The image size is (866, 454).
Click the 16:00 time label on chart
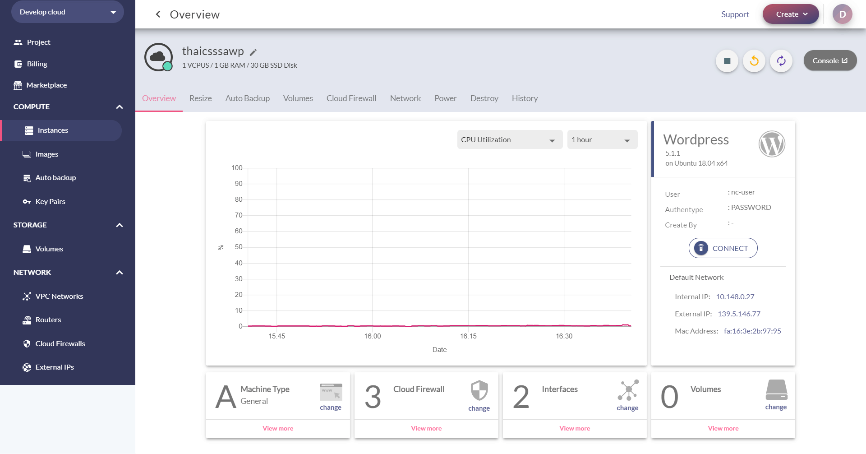tap(373, 336)
